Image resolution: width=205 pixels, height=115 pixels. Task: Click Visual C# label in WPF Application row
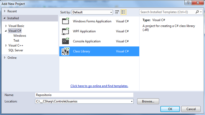coord(123,31)
